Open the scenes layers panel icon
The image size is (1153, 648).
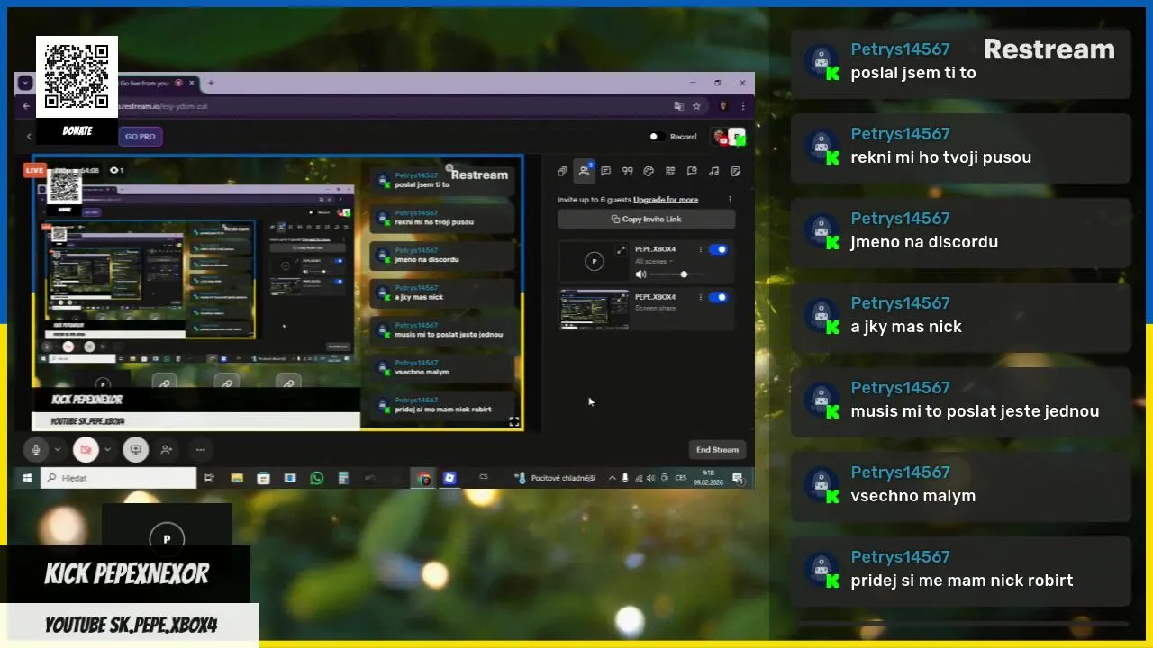point(562,171)
